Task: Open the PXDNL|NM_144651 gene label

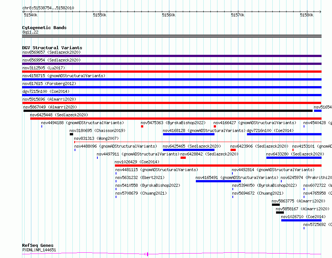Action: pyautogui.click(x=39, y=250)
